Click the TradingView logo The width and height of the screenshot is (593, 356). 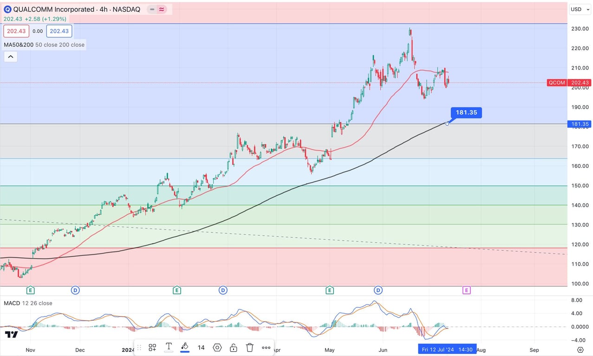tap(11, 334)
